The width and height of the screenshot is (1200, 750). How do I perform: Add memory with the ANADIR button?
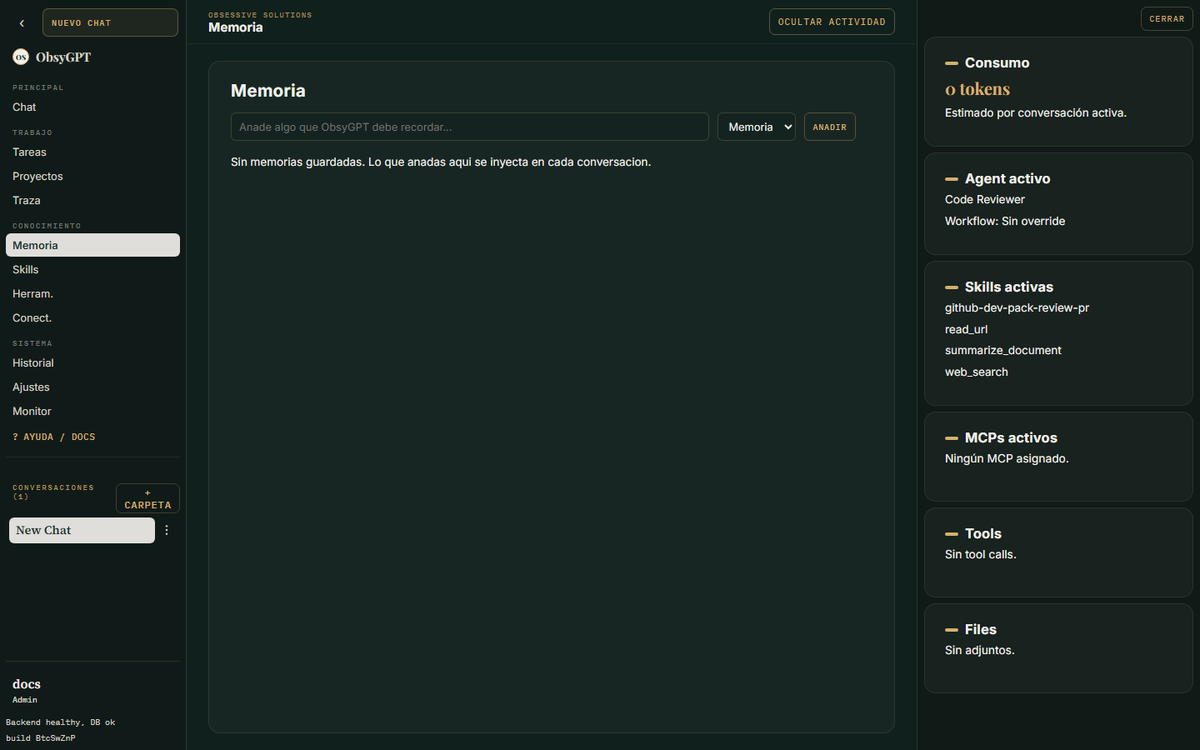tap(829, 127)
